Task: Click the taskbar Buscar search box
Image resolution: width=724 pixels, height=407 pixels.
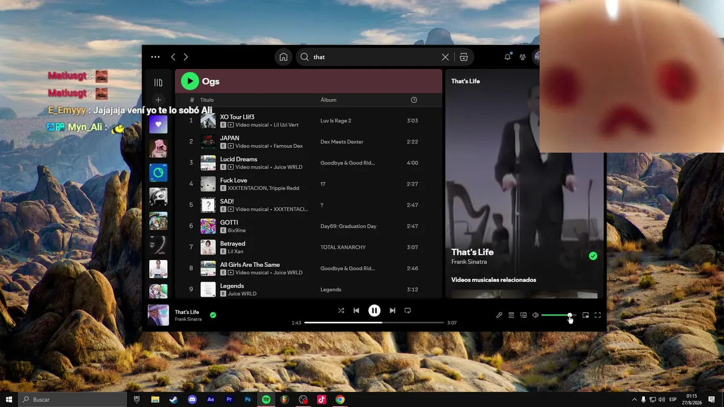Action: click(x=74, y=400)
